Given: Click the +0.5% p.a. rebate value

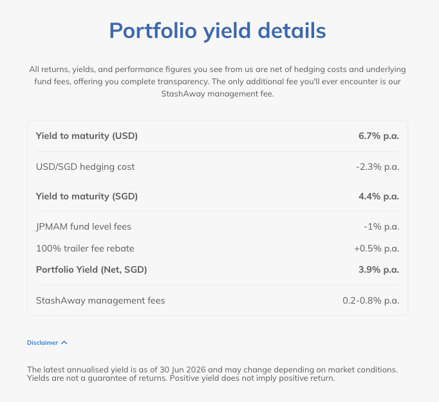Looking at the screenshot, I should pyautogui.click(x=377, y=248).
